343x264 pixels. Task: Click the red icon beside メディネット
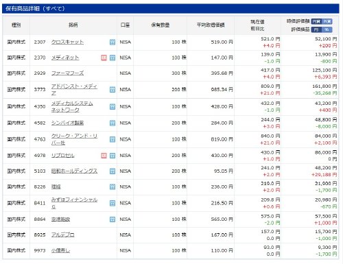tap(104, 58)
